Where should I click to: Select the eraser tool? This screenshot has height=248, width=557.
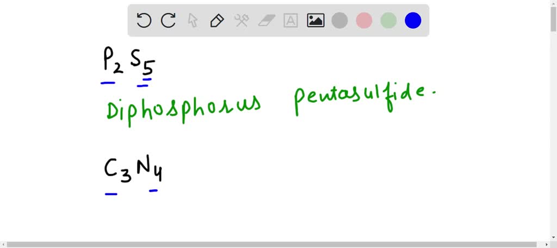pos(267,21)
